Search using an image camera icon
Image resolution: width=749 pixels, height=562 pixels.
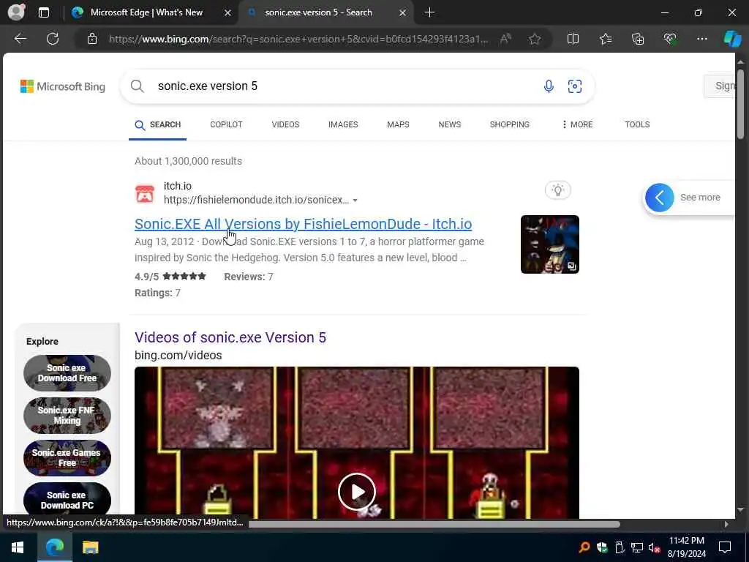click(x=575, y=86)
